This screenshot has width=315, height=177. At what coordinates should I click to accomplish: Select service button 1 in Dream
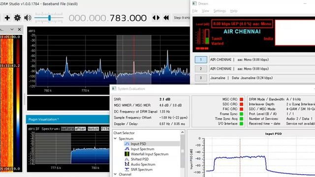click(x=201, y=59)
